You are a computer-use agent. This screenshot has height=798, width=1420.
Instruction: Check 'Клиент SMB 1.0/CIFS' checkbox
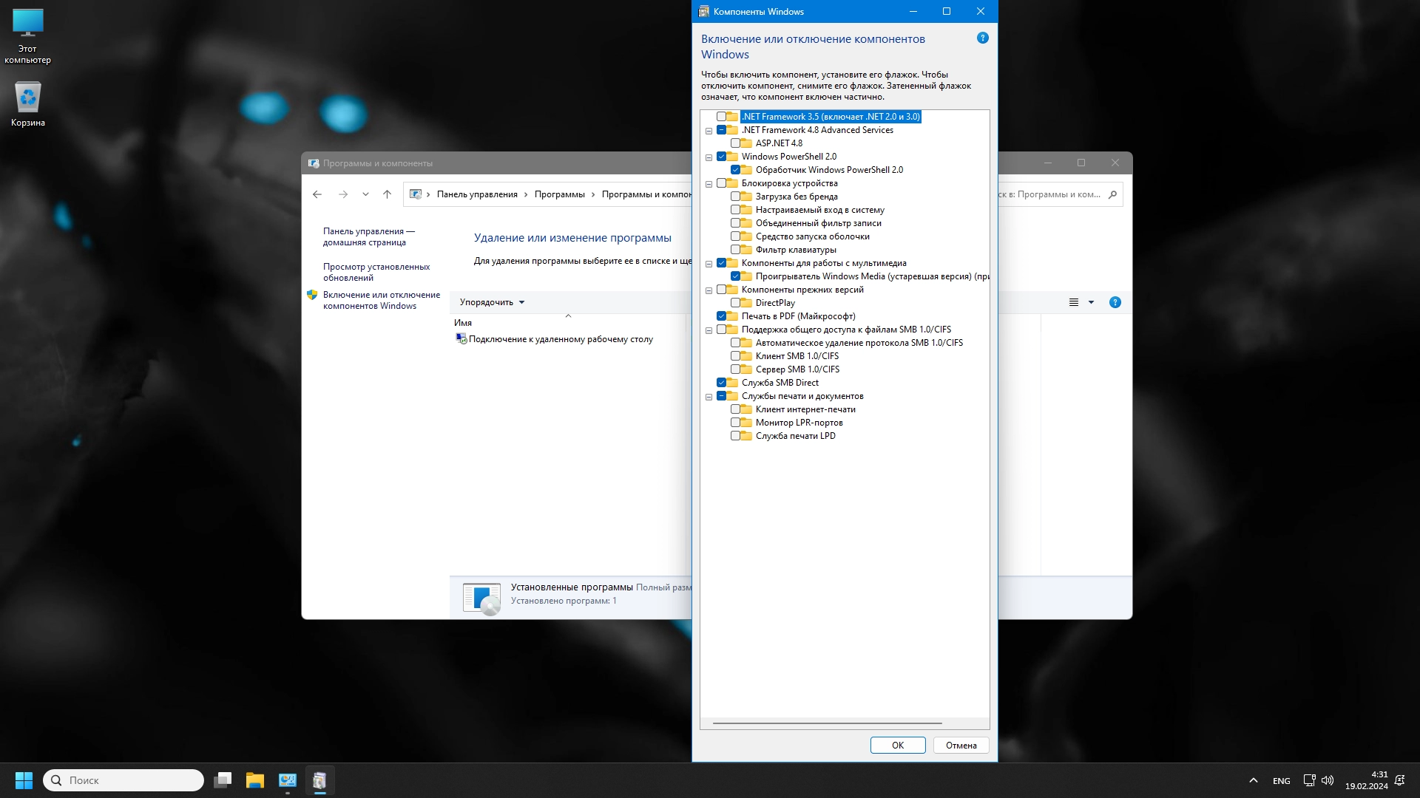click(735, 356)
